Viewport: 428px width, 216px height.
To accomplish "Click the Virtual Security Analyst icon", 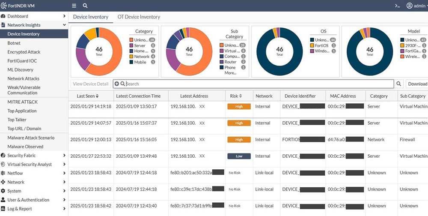I will [3, 164].
